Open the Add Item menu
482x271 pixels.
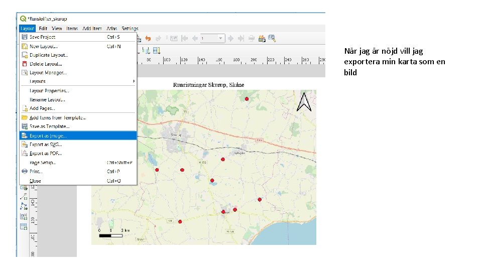[x=92, y=29]
